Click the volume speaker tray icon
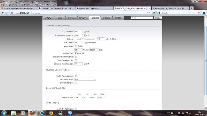 [190, 113]
